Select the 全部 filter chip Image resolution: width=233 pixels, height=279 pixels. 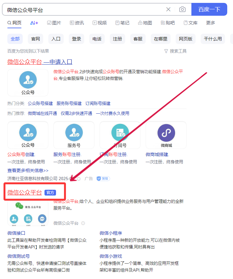[x=15, y=39]
